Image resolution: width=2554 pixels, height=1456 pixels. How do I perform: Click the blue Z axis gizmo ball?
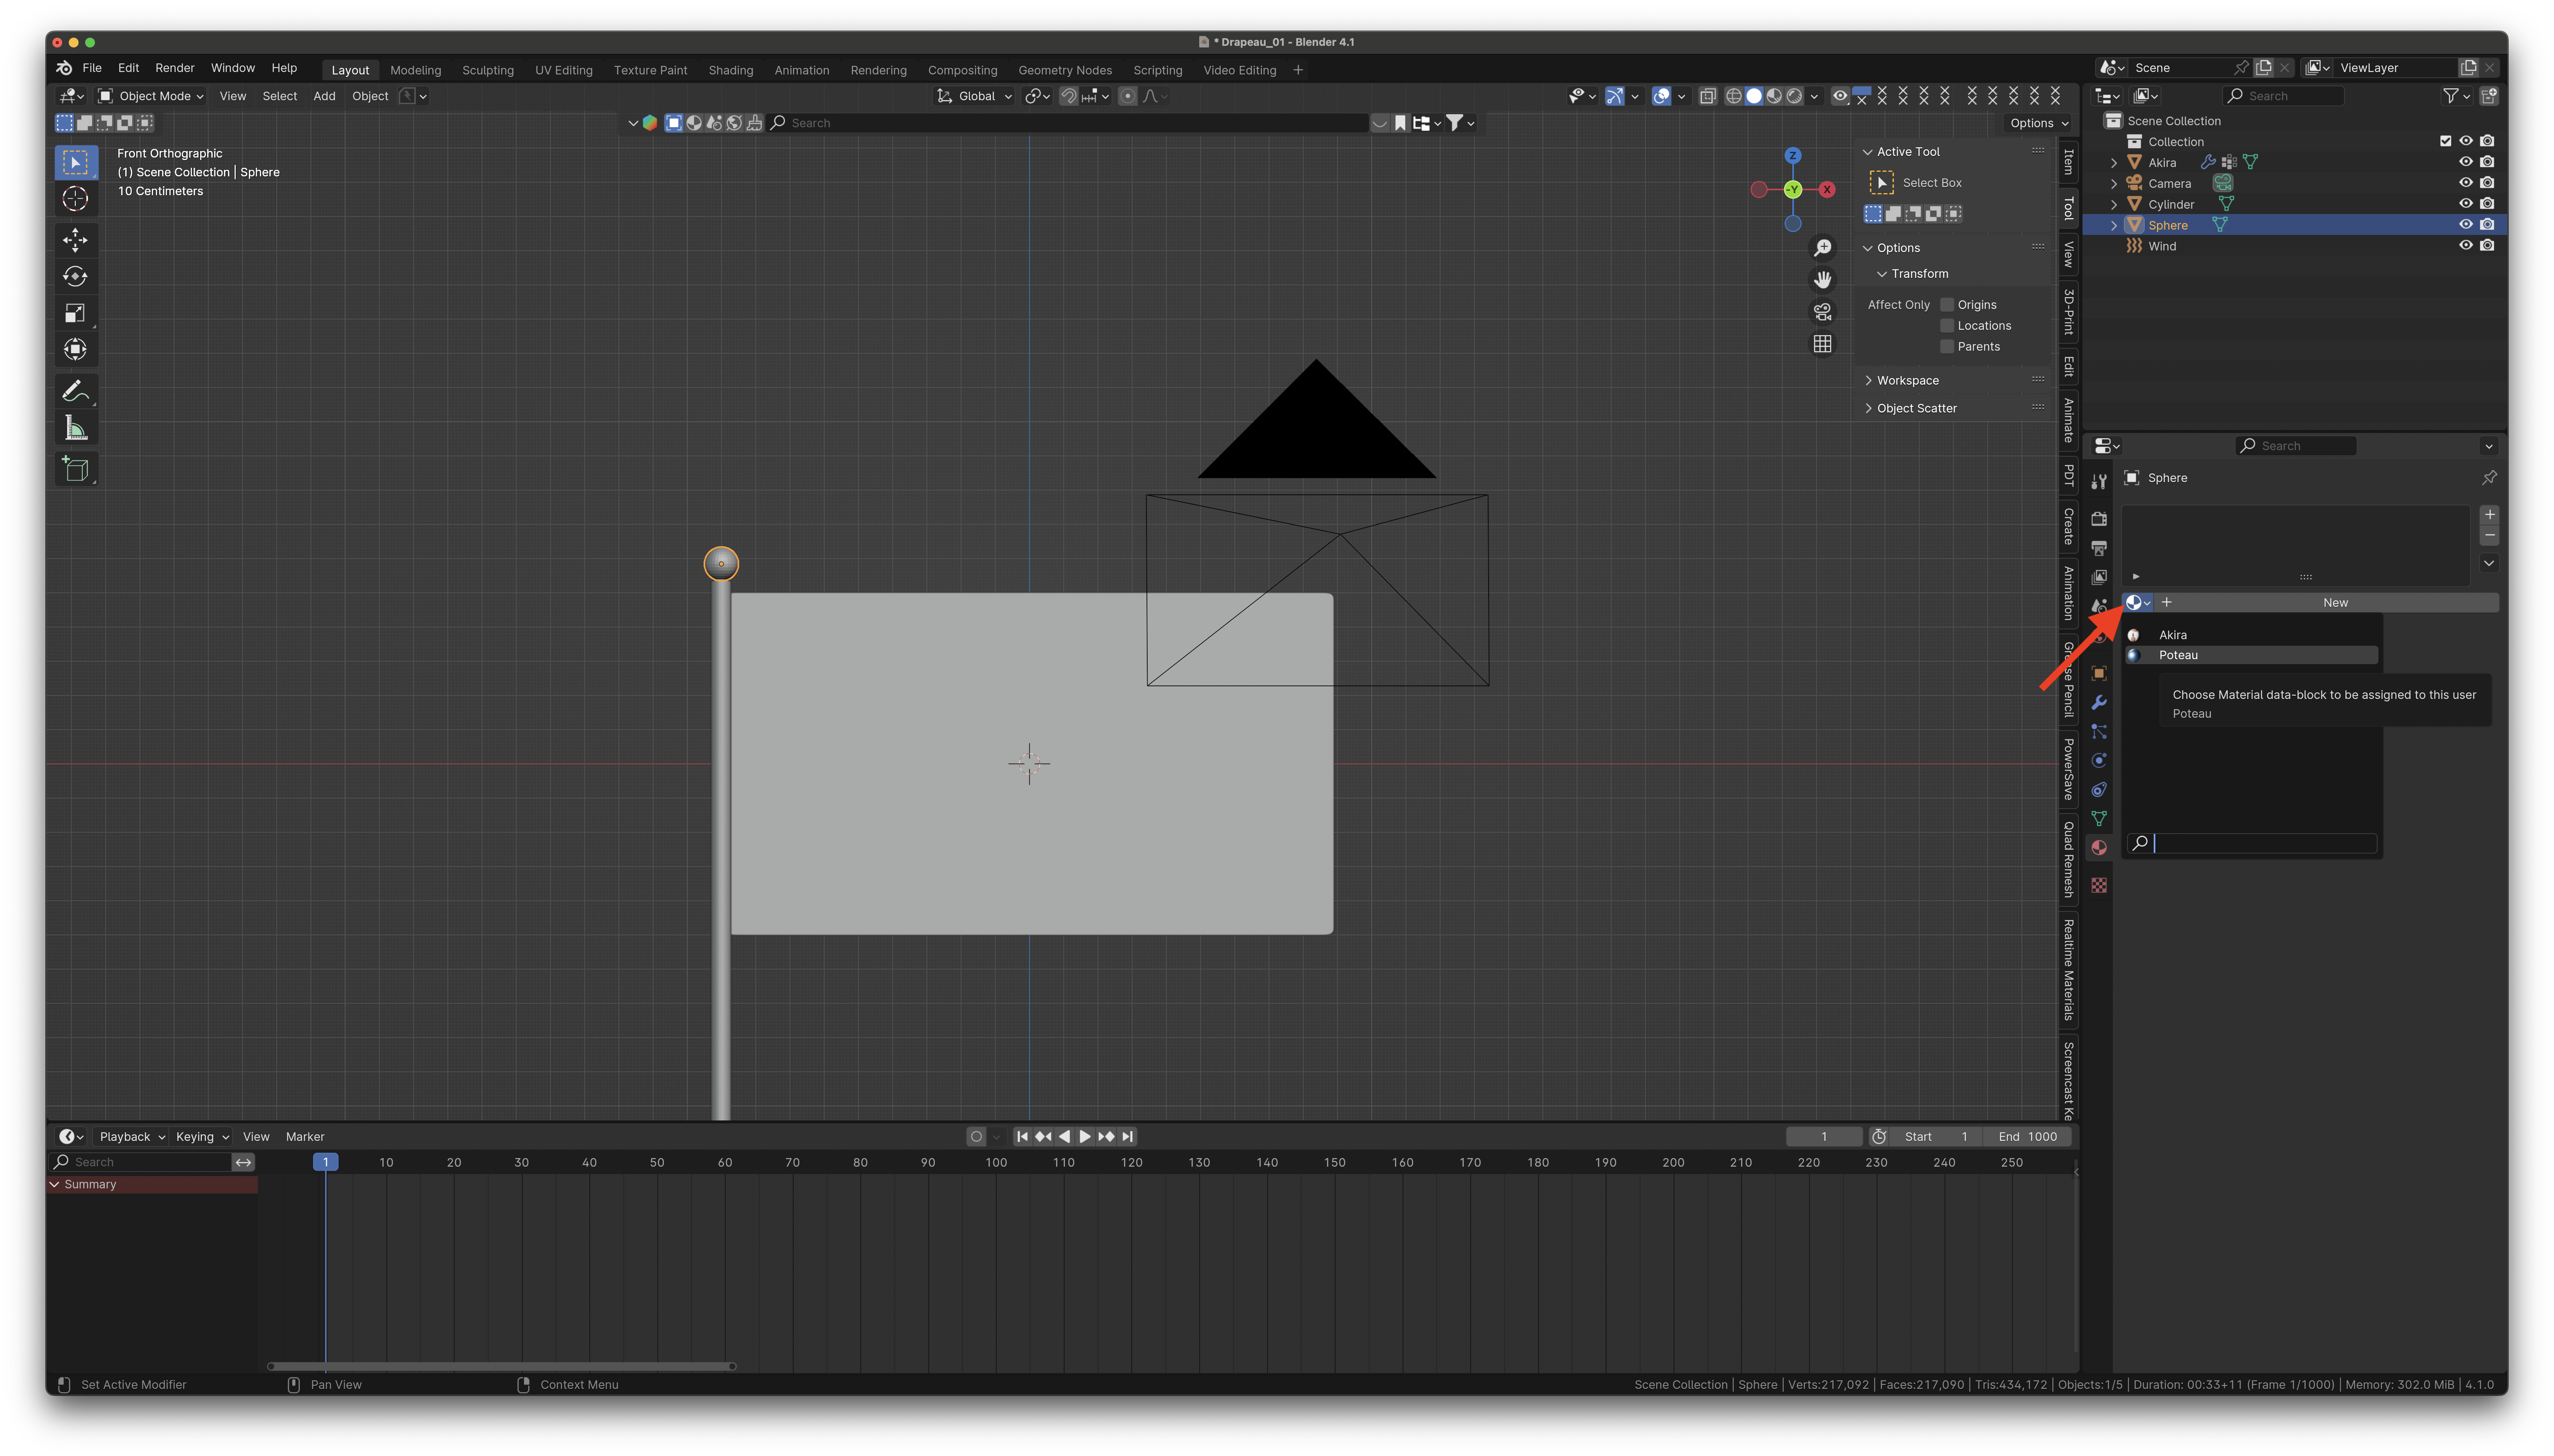[1793, 156]
